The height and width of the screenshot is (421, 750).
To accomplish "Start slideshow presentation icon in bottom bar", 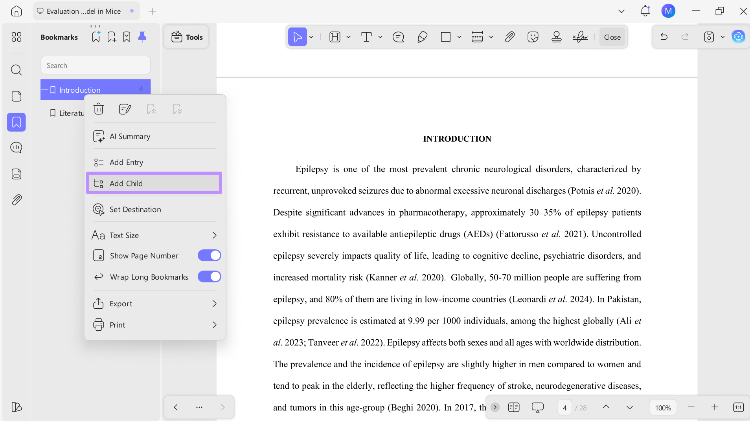I will pos(538,407).
